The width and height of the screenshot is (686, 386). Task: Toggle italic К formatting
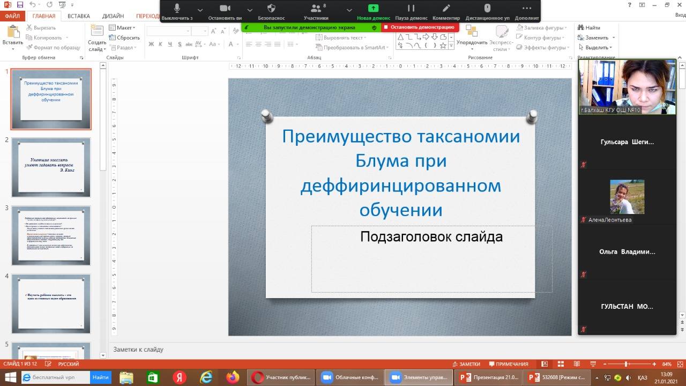tap(160, 44)
